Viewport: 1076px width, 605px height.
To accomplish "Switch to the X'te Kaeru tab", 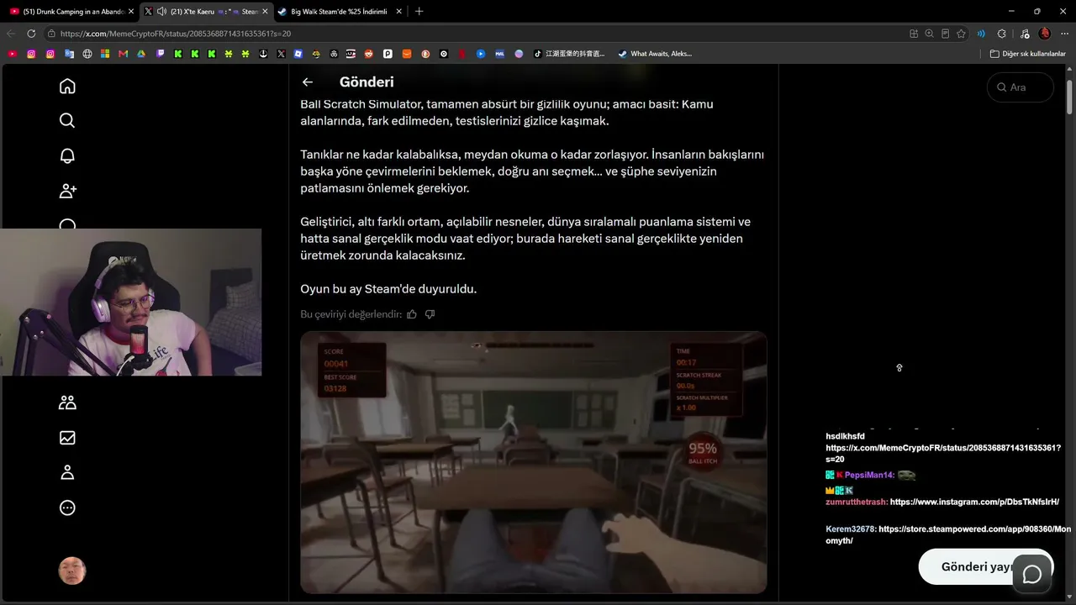I will (205, 12).
